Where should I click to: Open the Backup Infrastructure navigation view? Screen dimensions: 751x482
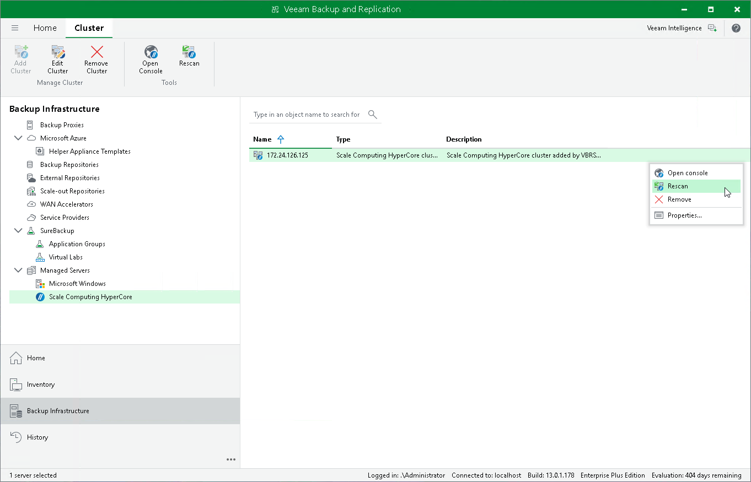click(x=120, y=411)
